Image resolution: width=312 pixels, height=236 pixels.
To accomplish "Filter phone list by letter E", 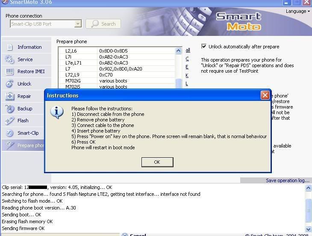I will tap(187, 67).
